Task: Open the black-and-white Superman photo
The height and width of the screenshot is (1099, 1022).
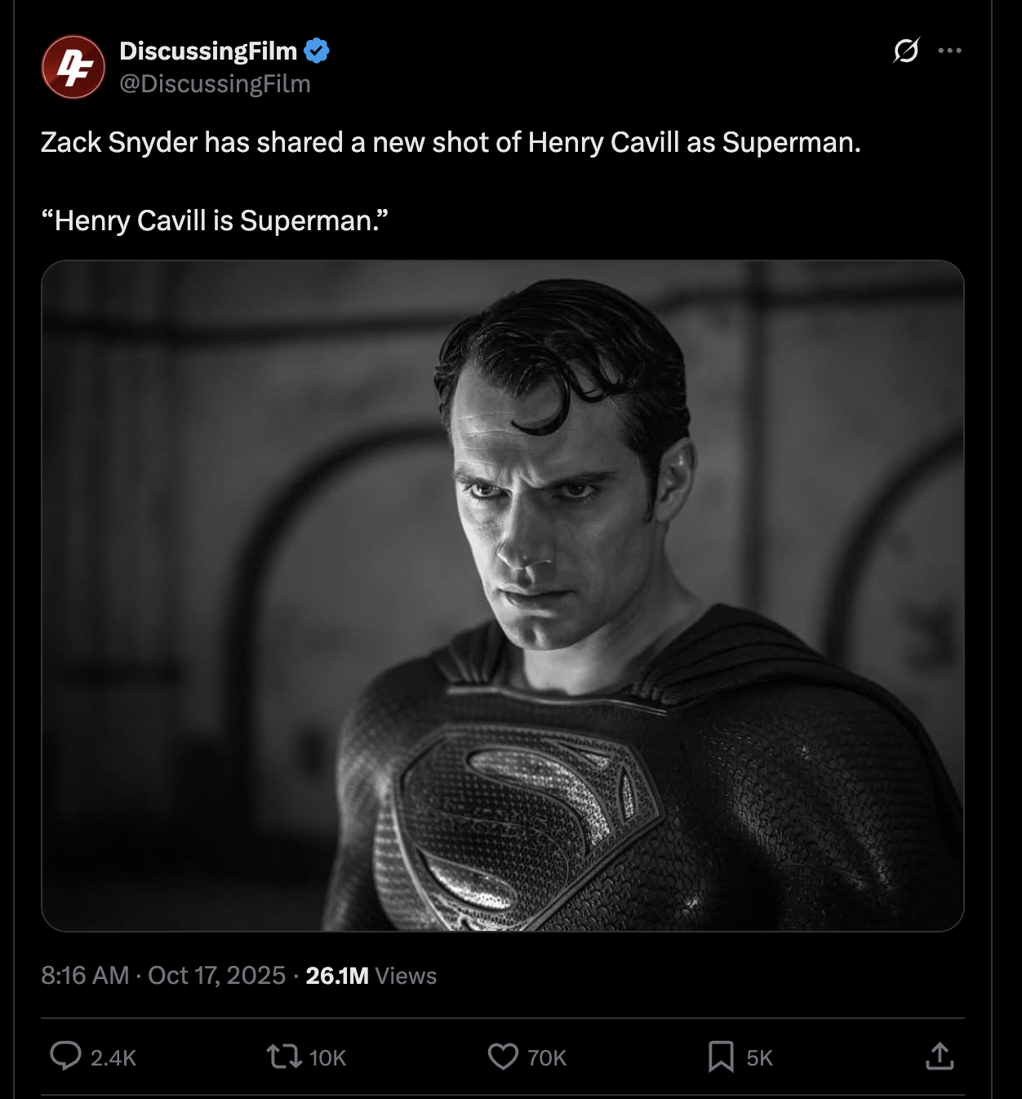Action: 503,595
